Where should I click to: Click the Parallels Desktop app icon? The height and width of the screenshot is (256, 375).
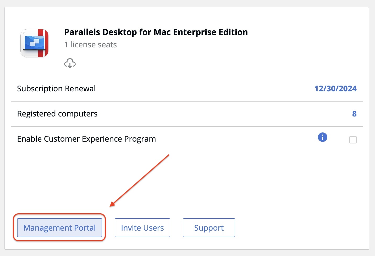pos(35,43)
